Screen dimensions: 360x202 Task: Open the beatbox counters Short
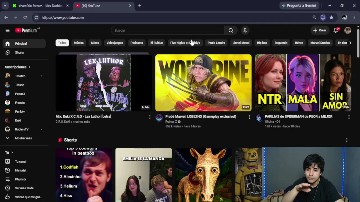coord(84,175)
